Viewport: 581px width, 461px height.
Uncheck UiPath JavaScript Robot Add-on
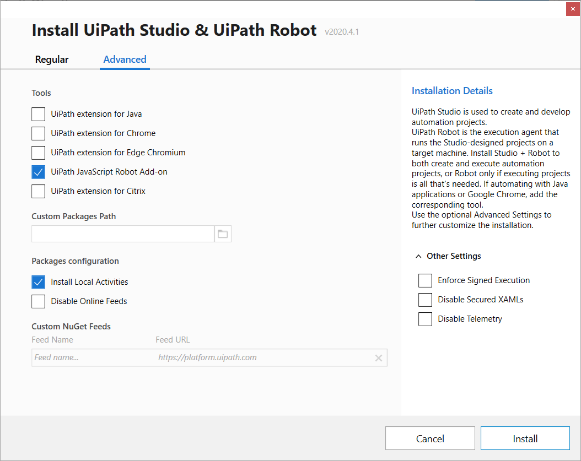(39, 172)
